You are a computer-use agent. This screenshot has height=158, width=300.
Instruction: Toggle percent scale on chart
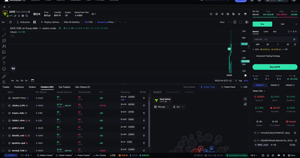[x=235, y=81]
